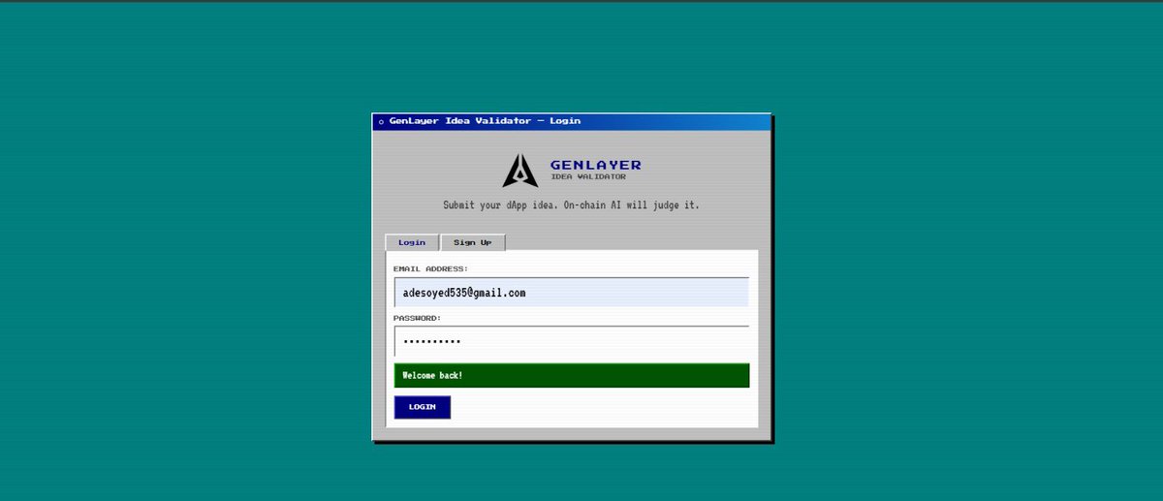Open the Sign Up tab

tap(473, 242)
